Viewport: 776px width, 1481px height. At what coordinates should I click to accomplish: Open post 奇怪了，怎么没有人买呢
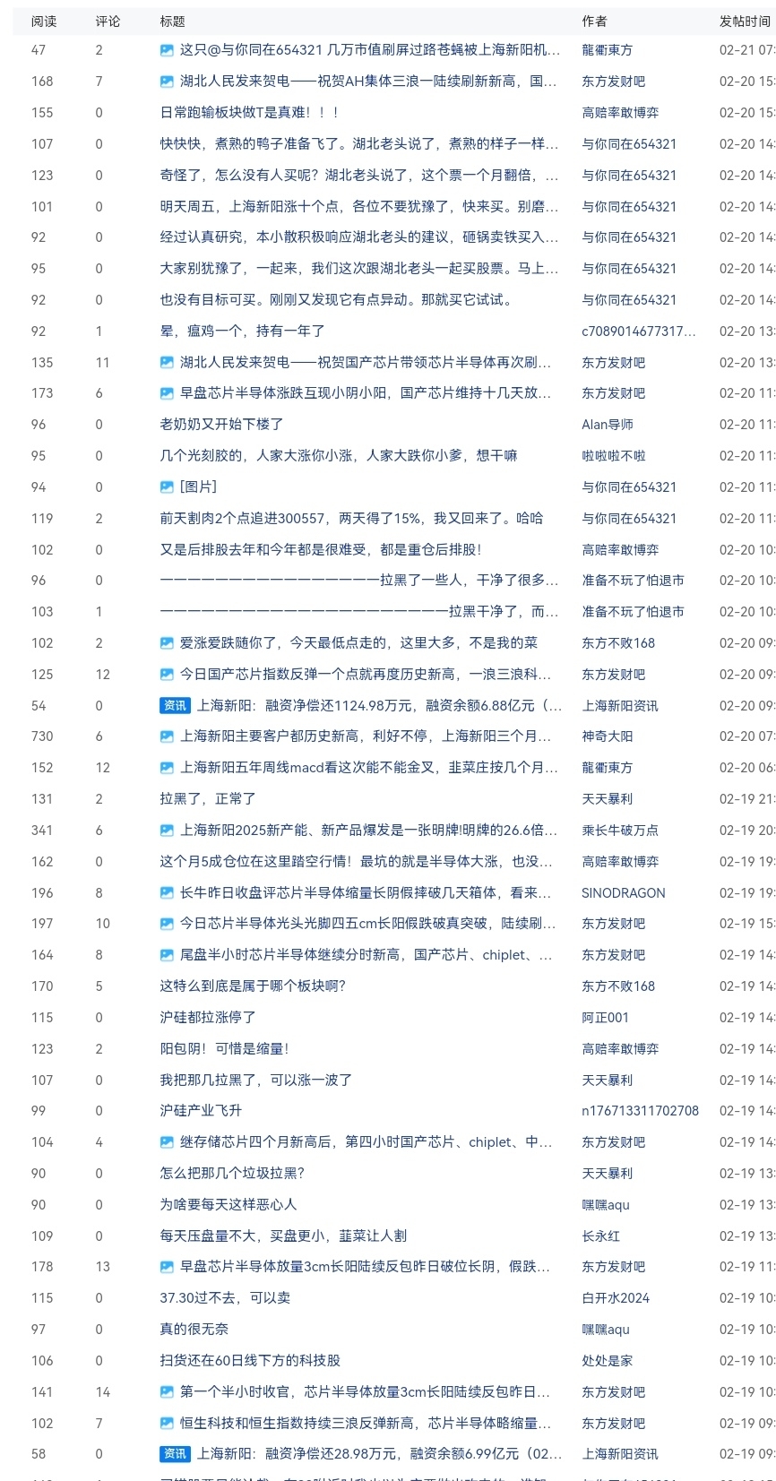[359, 176]
